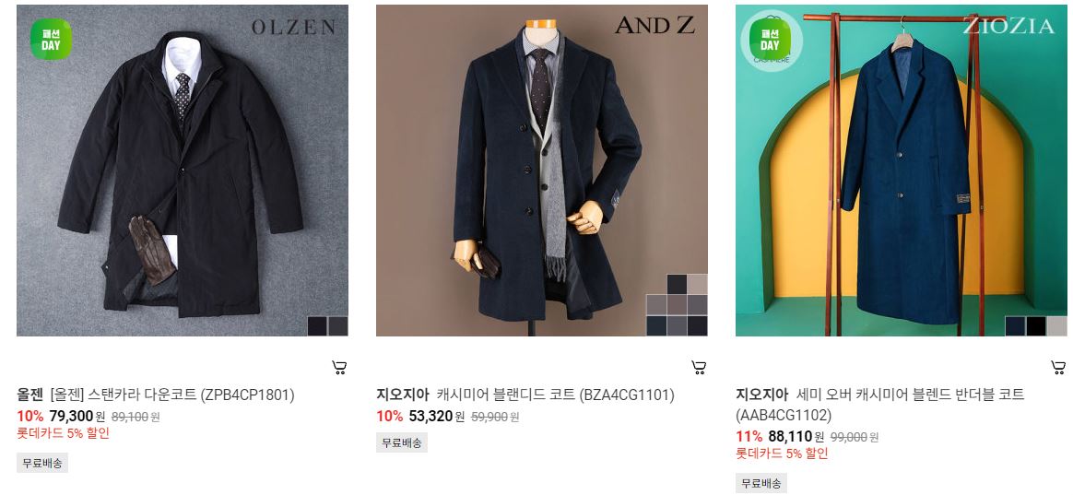The image size is (1073, 495).
Task: Click cart icon for cashmere blended coat
Action: 699,368
